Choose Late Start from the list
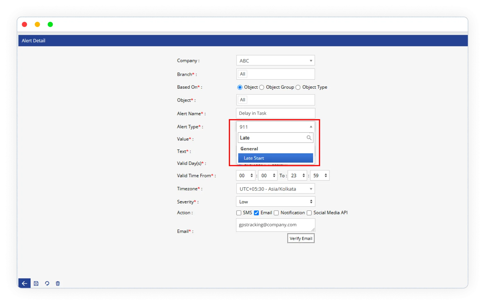Viewport: 485px width, 305px height. [275, 158]
